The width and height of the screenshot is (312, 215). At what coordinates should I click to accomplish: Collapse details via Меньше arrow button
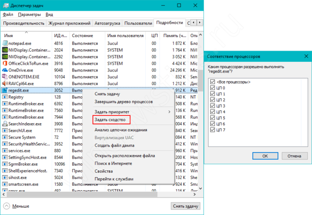coord(6,206)
